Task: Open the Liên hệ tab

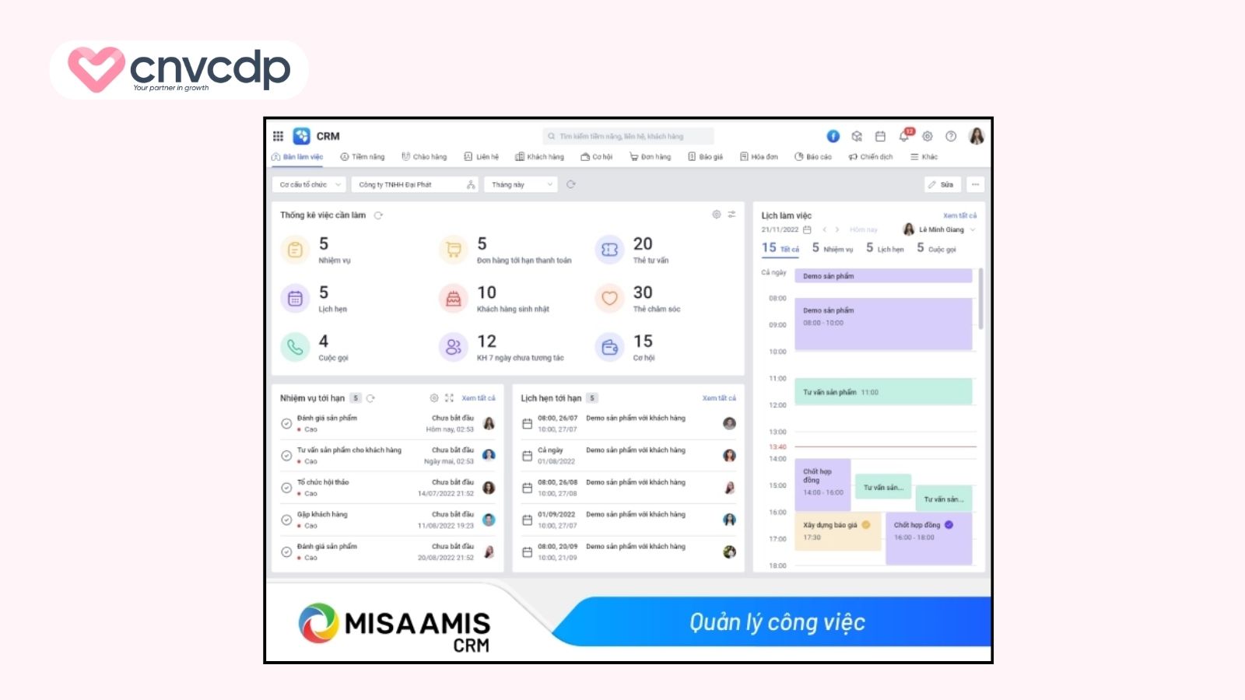Action: pyautogui.click(x=482, y=156)
